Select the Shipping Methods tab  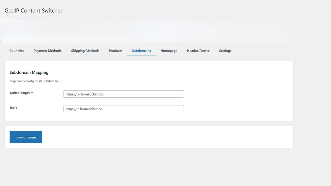85,51
